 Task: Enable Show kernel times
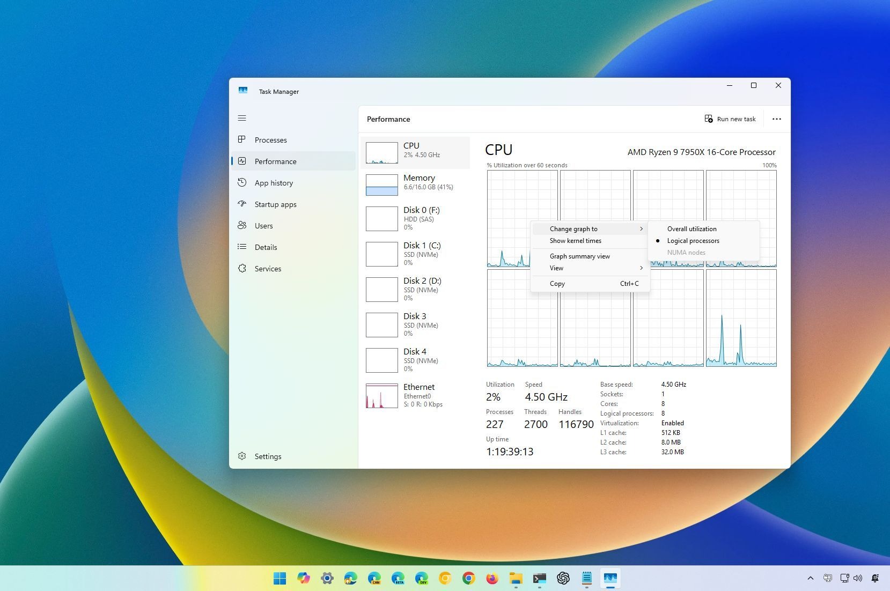click(575, 240)
